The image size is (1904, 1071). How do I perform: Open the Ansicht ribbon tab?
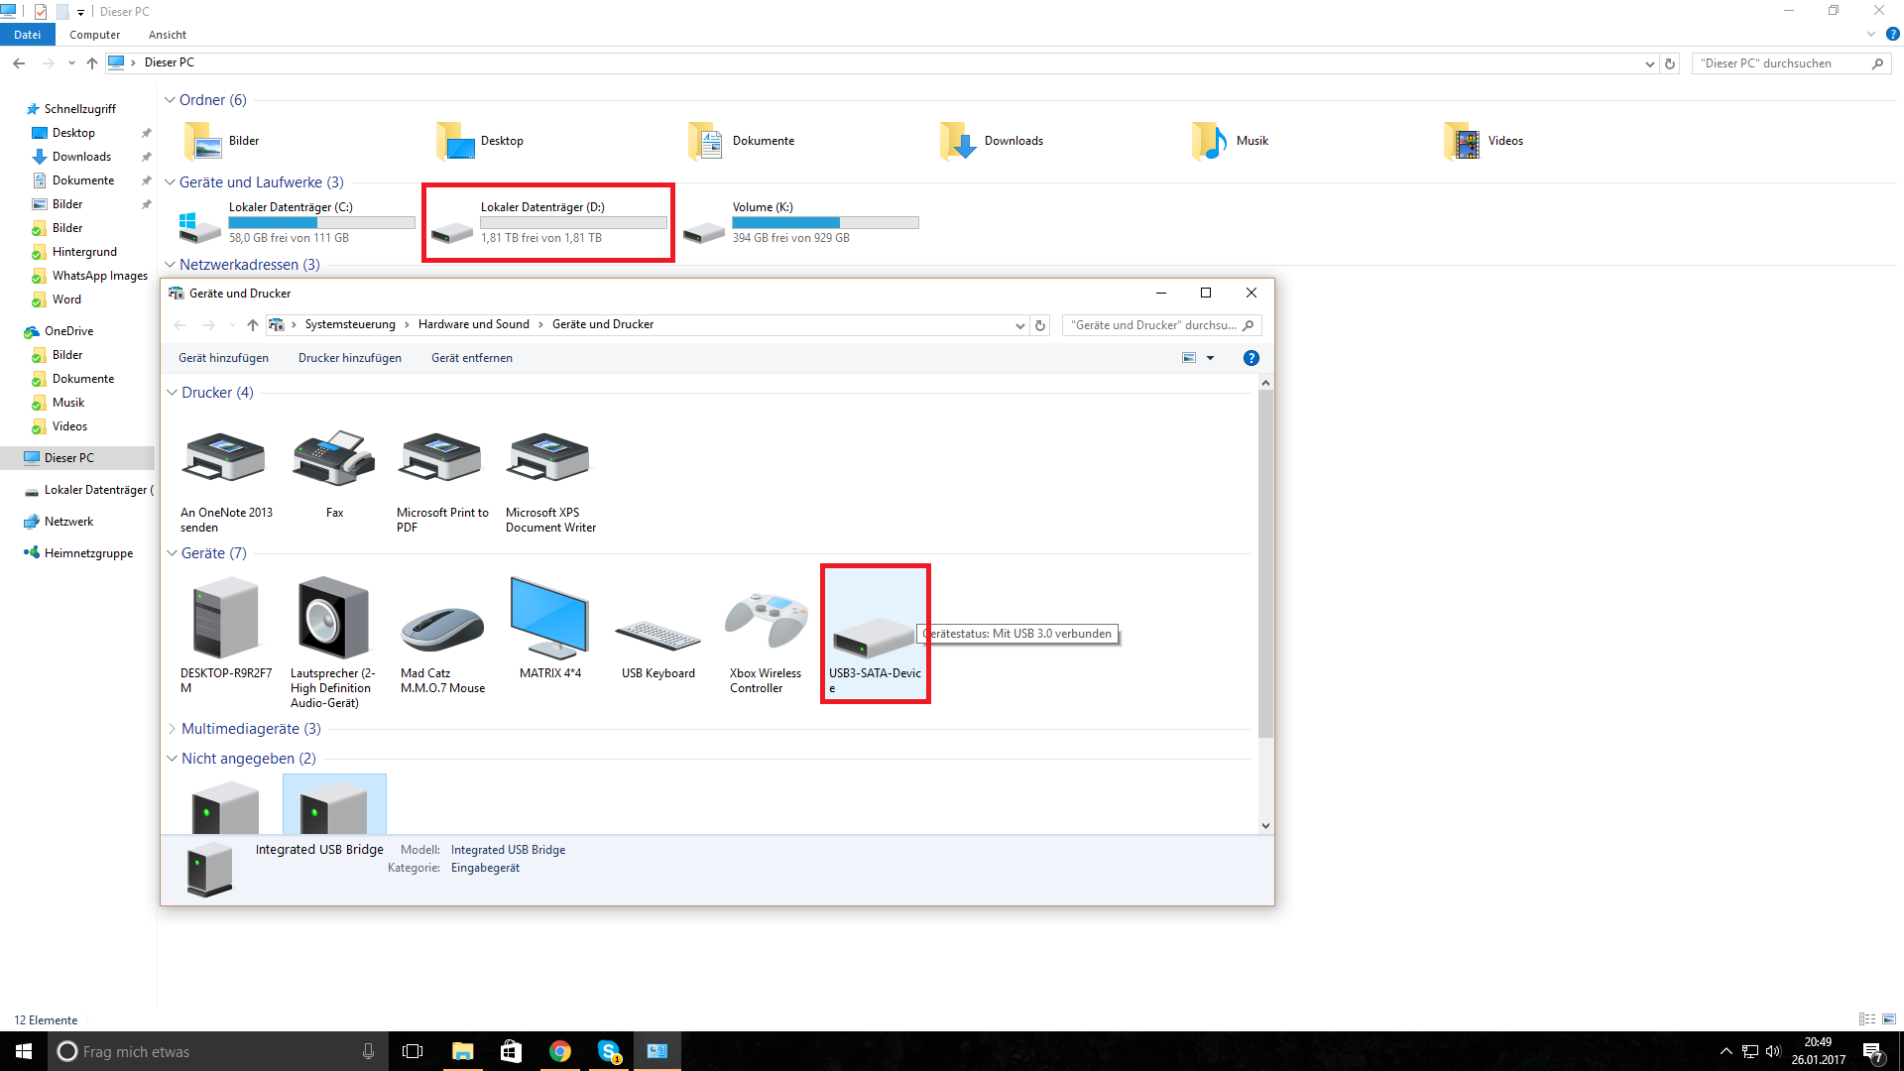point(167,35)
